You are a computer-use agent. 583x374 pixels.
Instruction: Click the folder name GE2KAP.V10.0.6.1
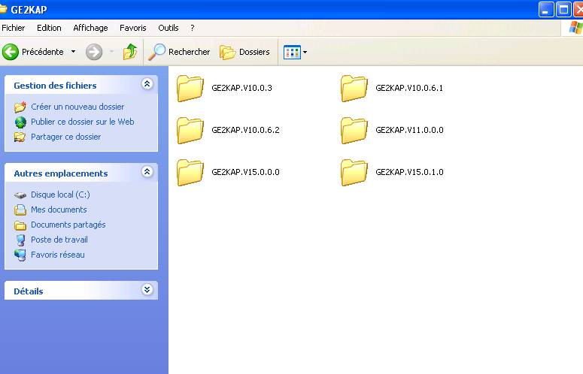[x=409, y=88]
